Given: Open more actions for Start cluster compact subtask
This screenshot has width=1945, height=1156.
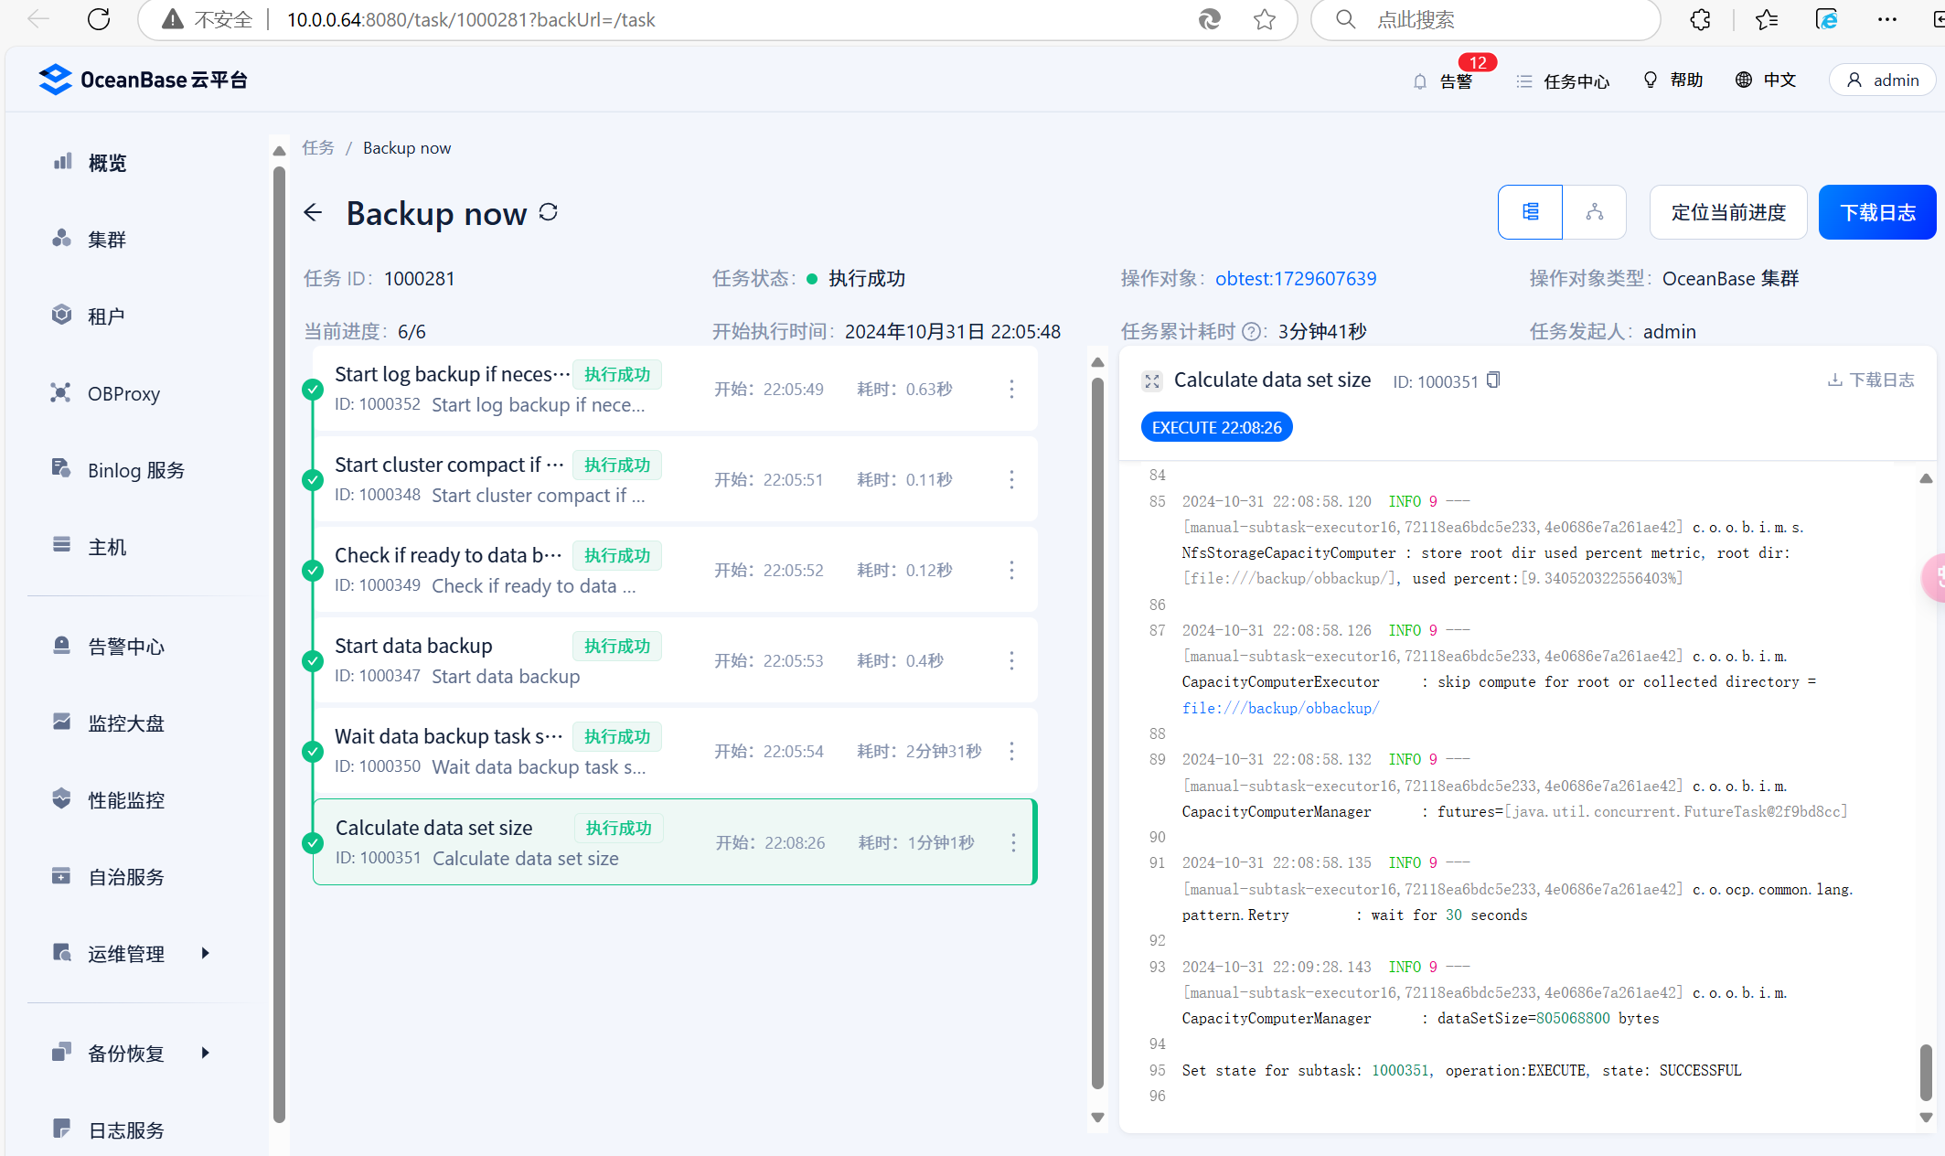Looking at the screenshot, I should 1011,480.
